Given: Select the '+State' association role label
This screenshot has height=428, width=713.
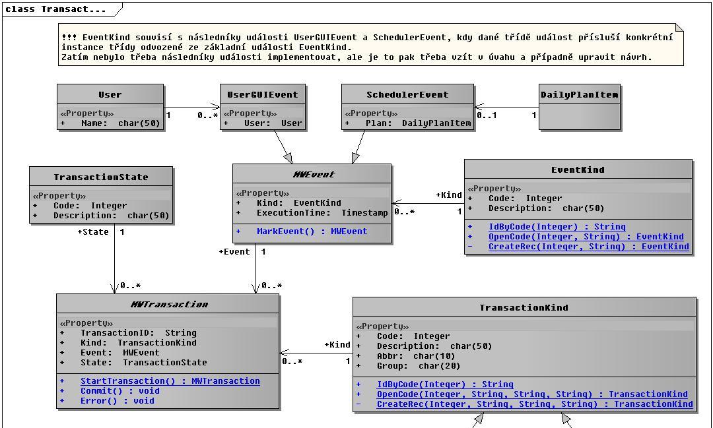Looking at the screenshot, I should tap(93, 231).
